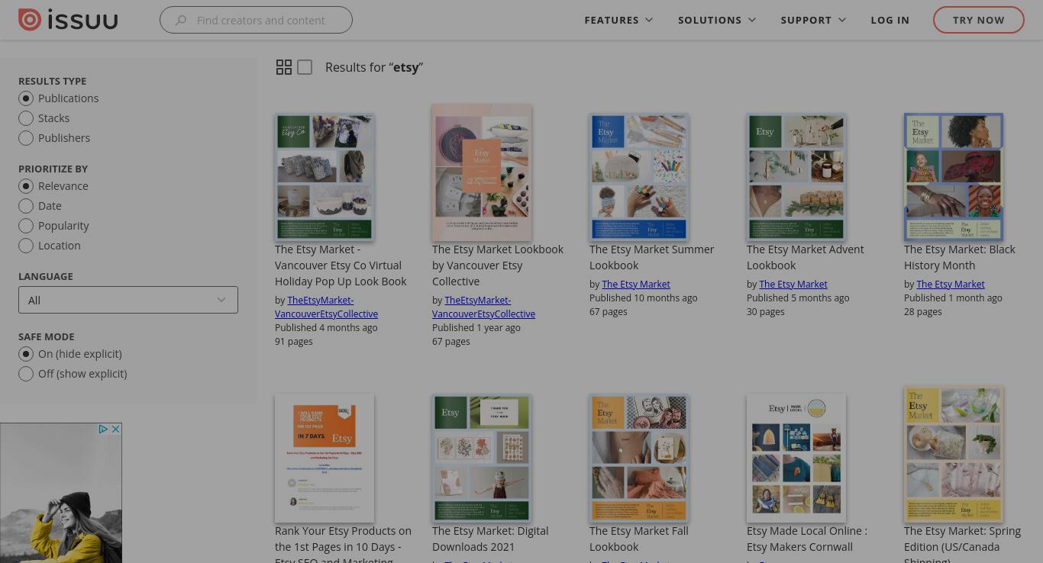The image size is (1043, 563).
Task: Open Etsy Made Local Online cover
Action: [796, 458]
